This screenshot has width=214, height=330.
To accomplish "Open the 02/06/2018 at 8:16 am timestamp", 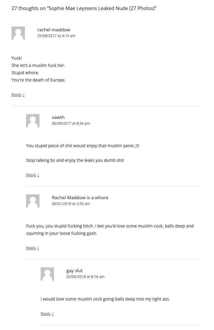I will [x=85, y=277].
